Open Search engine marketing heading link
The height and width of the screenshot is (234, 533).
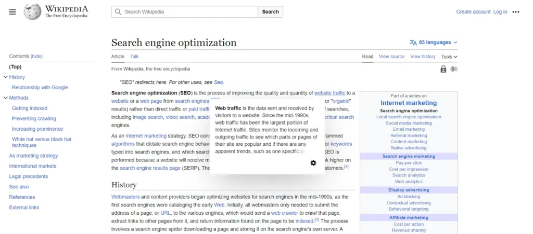tap(409, 157)
